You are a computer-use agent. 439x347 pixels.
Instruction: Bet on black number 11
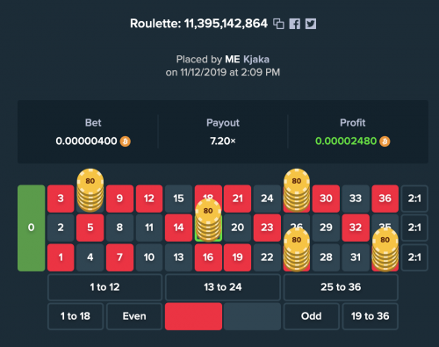coord(149,228)
